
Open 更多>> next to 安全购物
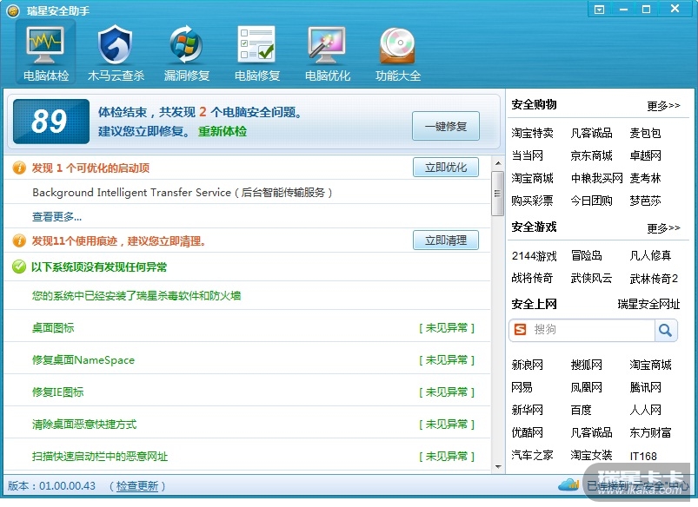(663, 105)
